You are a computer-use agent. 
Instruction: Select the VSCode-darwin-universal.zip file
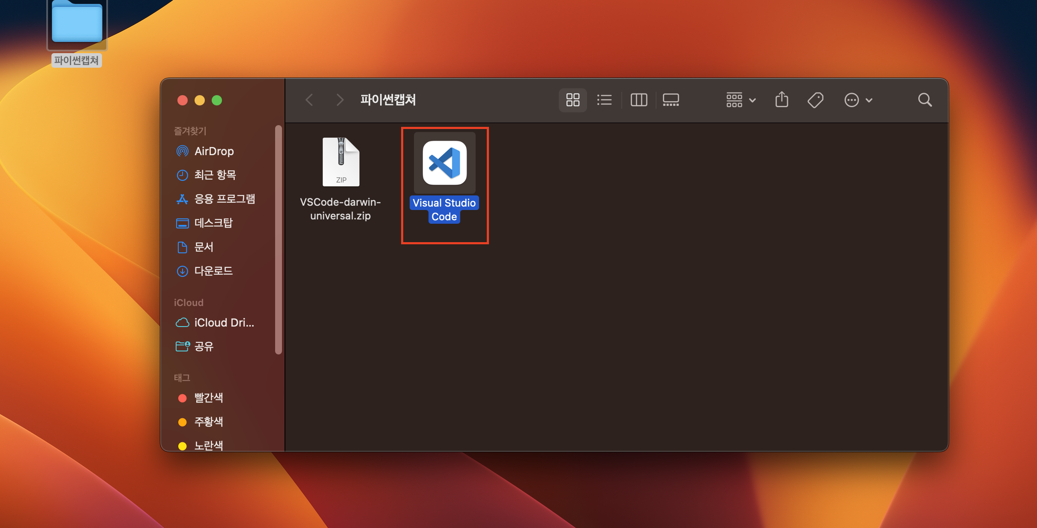pyautogui.click(x=341, y=162)
